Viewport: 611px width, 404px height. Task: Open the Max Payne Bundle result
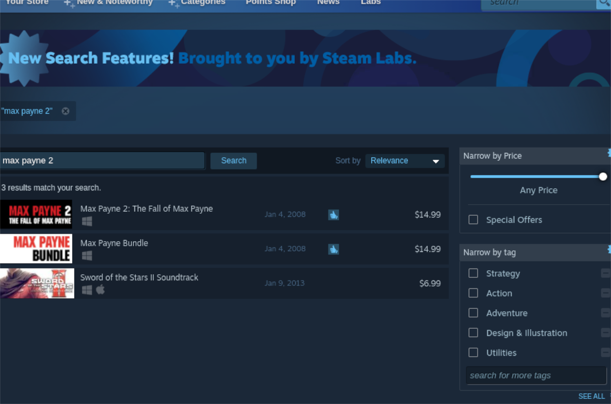(x=224, y=249)
